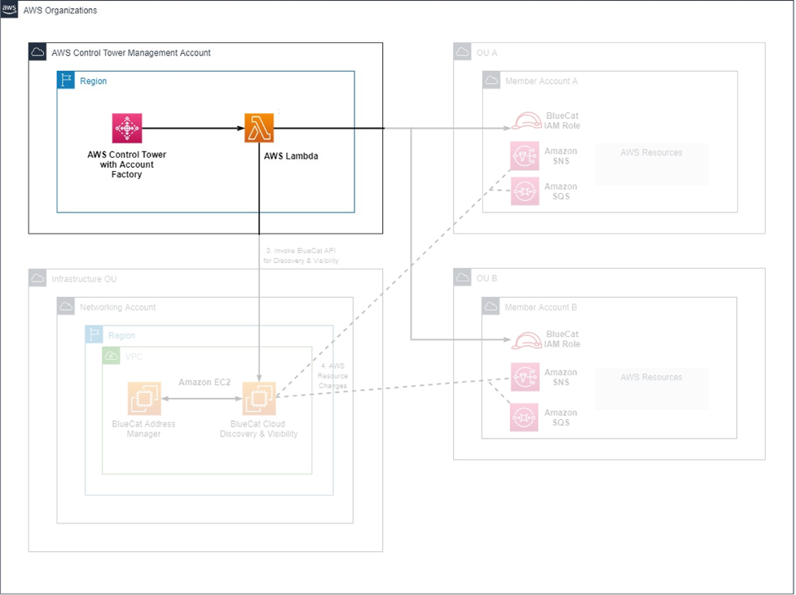Select the Amazon SNS icon in Member Account A

(x=524, y=156)
